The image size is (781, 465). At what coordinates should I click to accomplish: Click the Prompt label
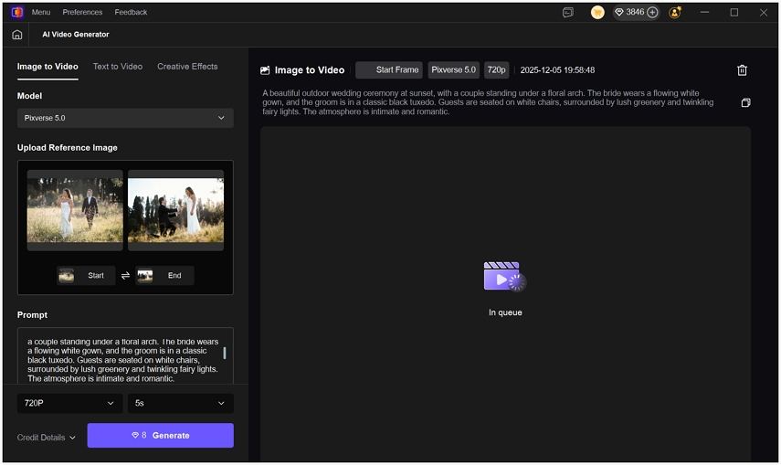[x=32, y=315]
